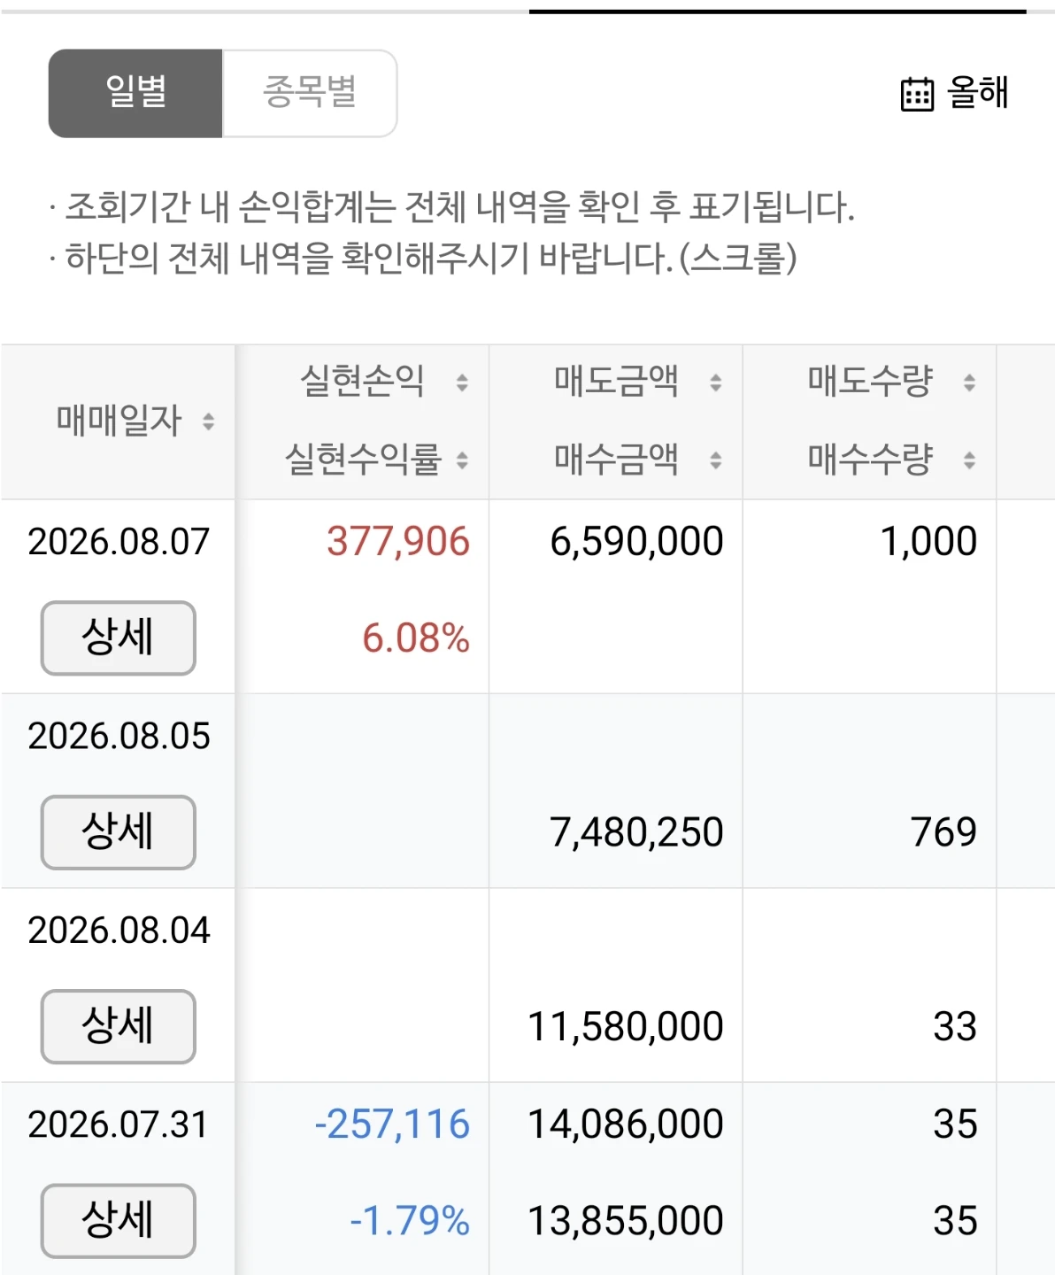The width and height of the screenshot is (1055, 1275).
Task: Sort by 실현손익 arrows
Action: [462, 382]
